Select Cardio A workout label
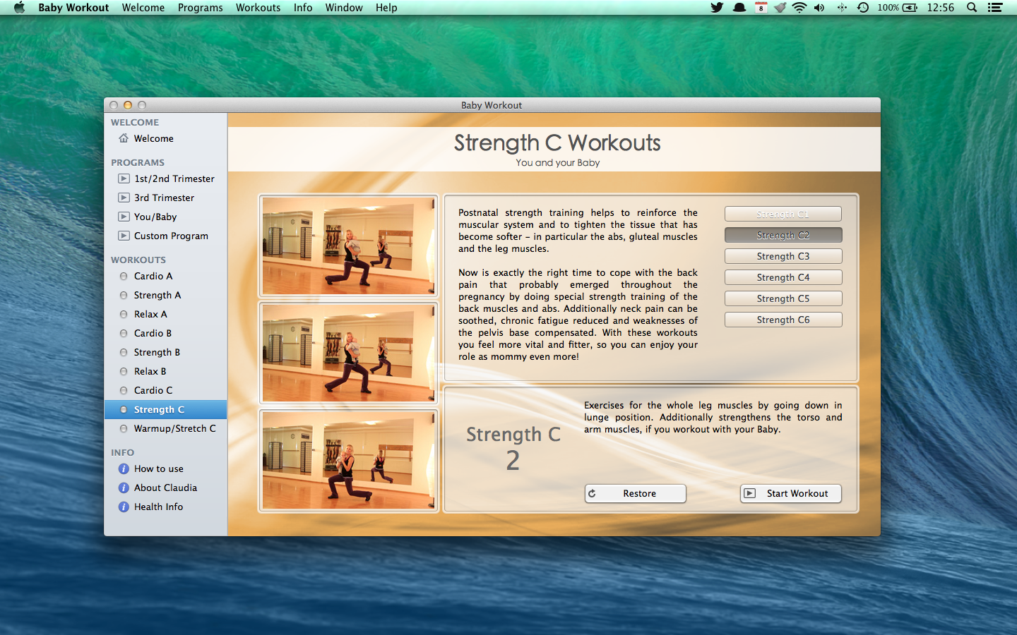 click(x=153, y=276)
